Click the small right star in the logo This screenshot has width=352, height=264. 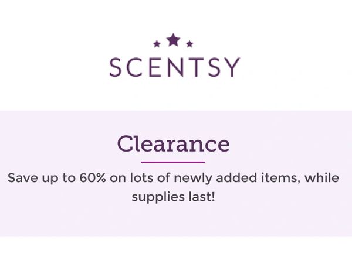189,44
